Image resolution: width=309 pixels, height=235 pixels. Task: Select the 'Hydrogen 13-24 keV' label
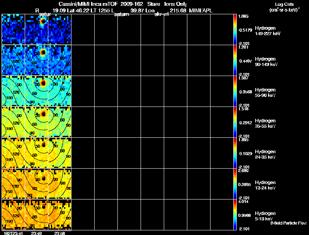(265, 185)
